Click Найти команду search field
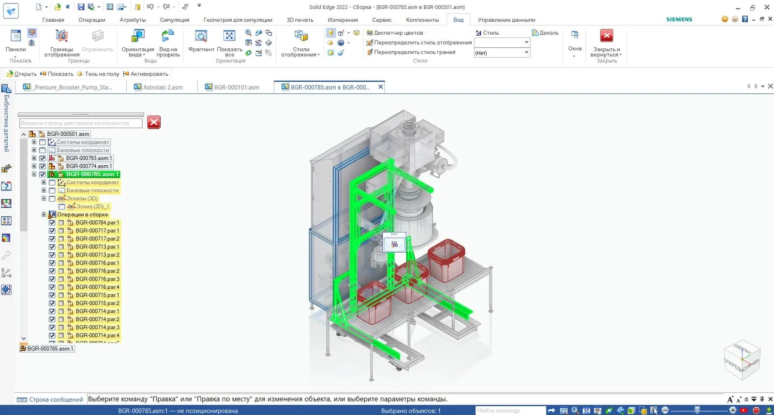 click(x=510, y=411)
